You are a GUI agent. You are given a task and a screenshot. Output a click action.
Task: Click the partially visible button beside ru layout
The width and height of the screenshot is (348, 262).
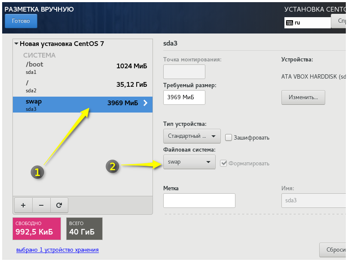(339, 21)
